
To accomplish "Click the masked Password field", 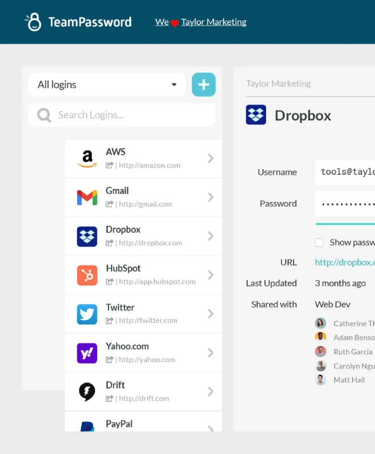I will coord(345,204).
